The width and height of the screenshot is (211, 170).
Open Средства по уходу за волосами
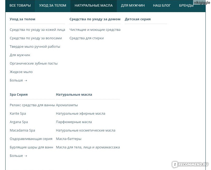pyautogui.click(x=36, y=38)
